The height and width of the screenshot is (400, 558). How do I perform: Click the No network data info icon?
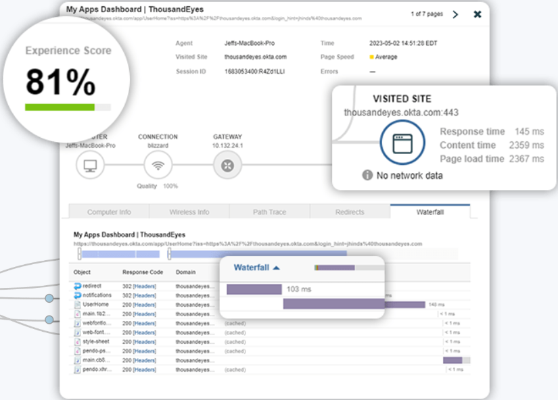point(367,175)
